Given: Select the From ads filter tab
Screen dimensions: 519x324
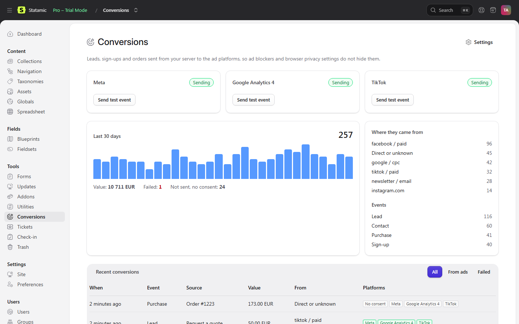Looking at the screenshot, I should 458,272.
